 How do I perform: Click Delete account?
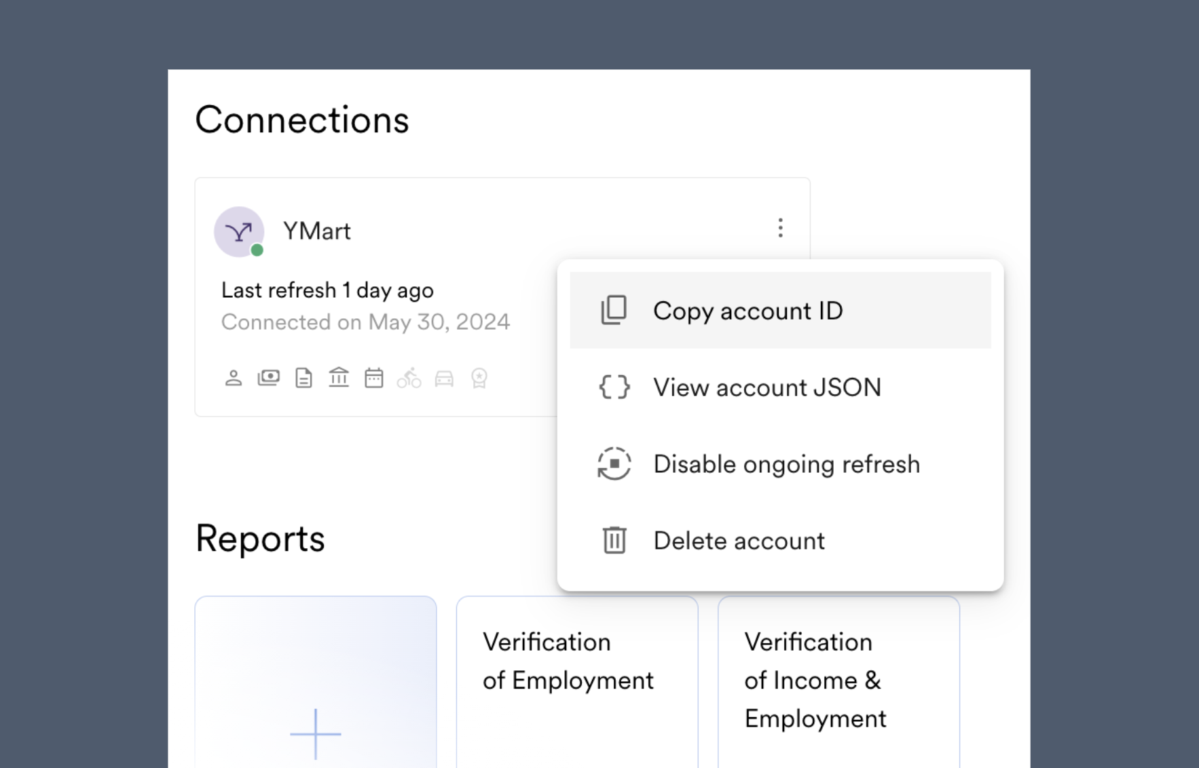pyautogui.click(x=738, y=540)
